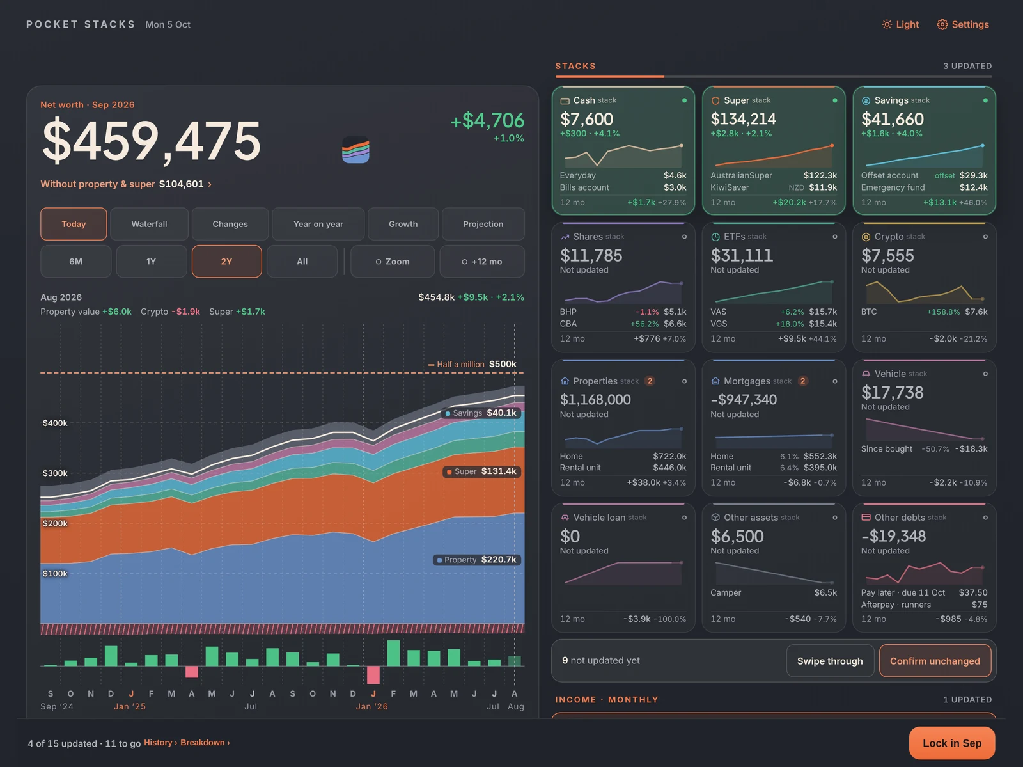Click the Super stack shield icon
This screenshot has width=1023, height=767.
(x=715, y=100)
